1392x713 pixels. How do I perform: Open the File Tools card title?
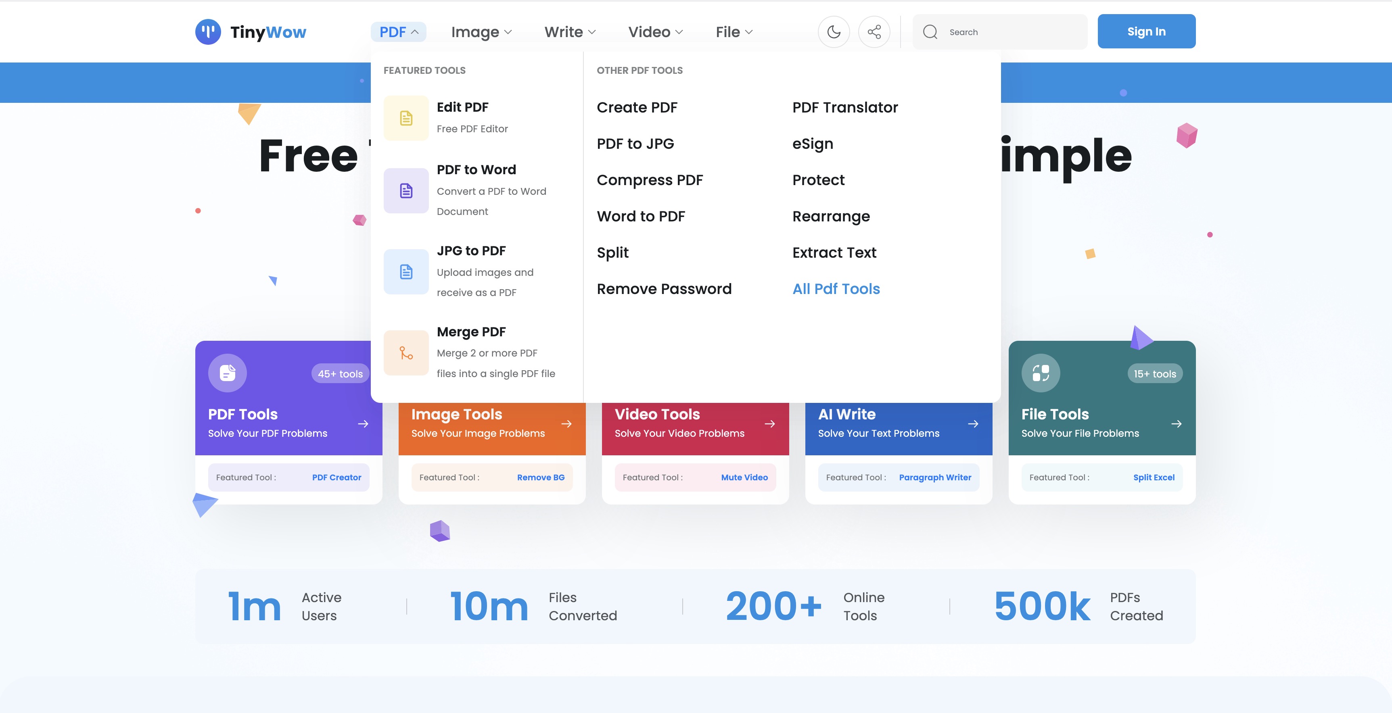tap(1055, 414)
